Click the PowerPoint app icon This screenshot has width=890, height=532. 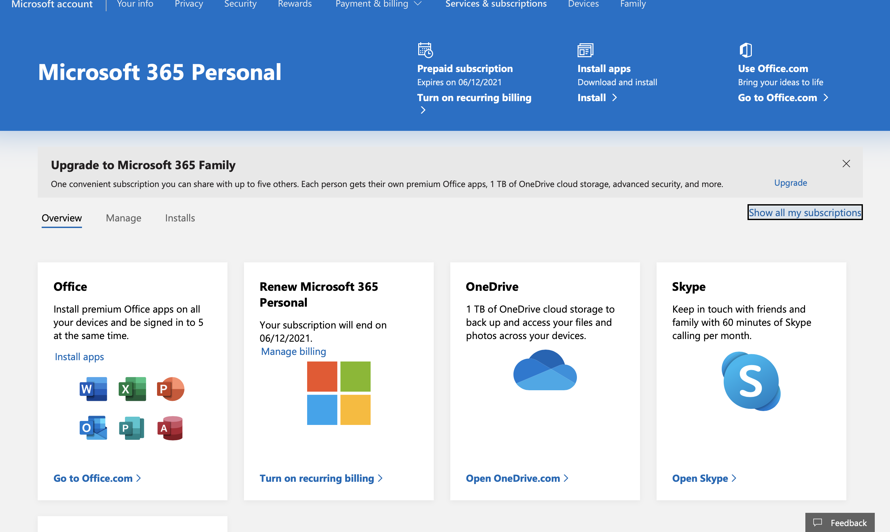(171, 389)
